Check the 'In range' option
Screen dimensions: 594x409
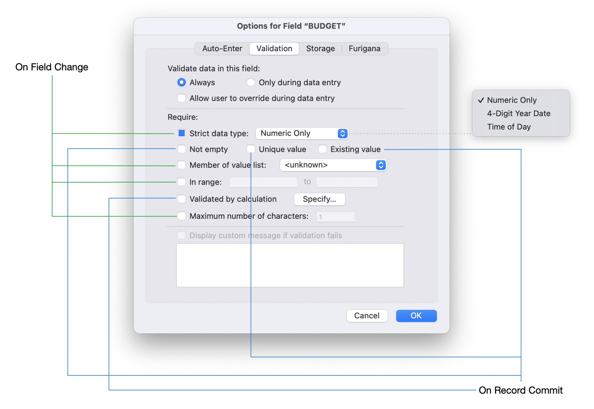pos(181,182)
